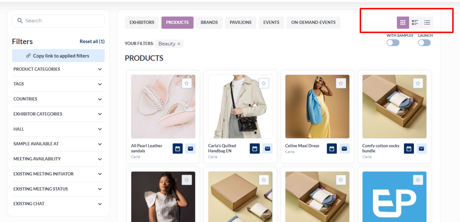Switch to the Exhibitors tab
The width and height of the screenshot is (460, 222).
tap(142, 22)
